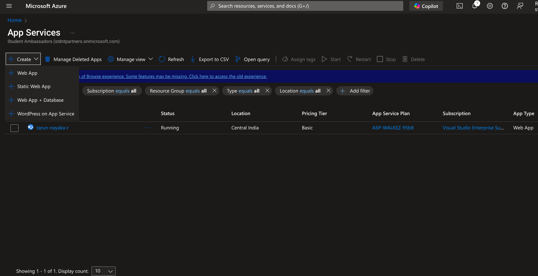Collapse the Create dropdown button
Viewport: 538px width, 276px height.
click(23, 59)
